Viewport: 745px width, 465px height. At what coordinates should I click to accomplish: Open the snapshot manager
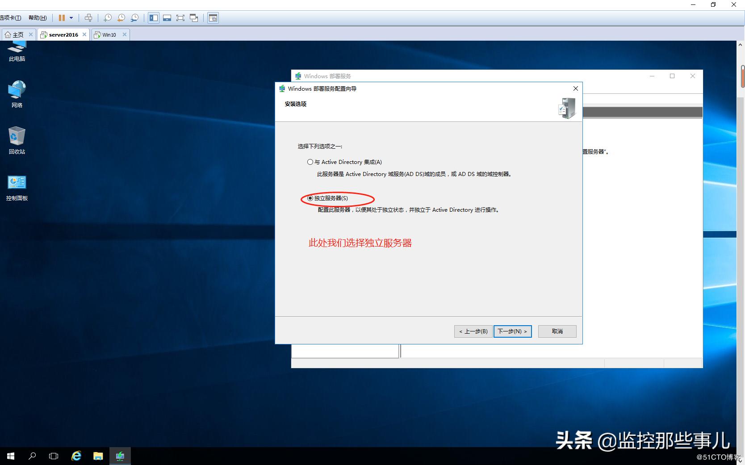tap(134, 18)
